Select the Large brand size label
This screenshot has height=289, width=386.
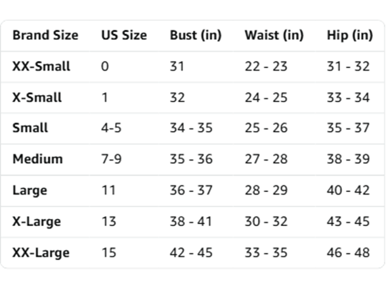(30, 191)
